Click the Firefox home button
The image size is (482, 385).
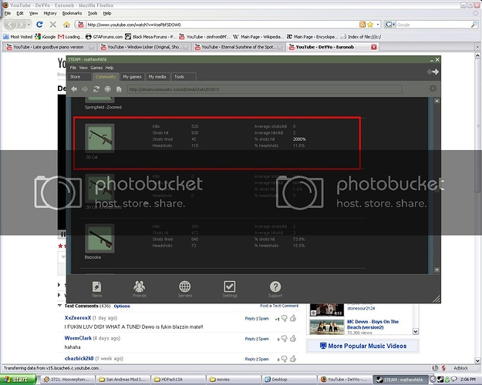[66, 24]
